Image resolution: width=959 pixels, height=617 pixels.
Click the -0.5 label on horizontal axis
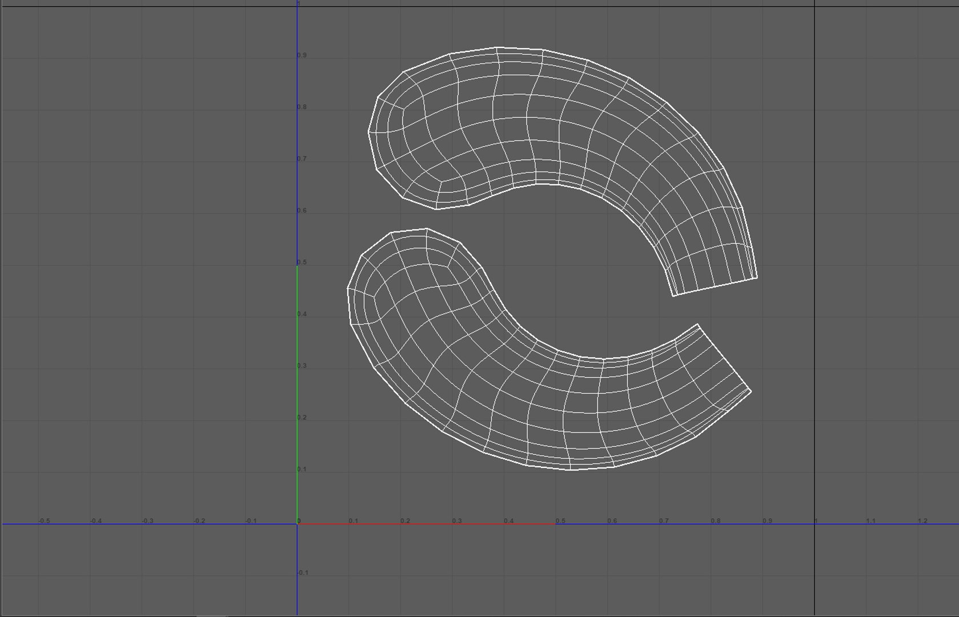(44, 521)
